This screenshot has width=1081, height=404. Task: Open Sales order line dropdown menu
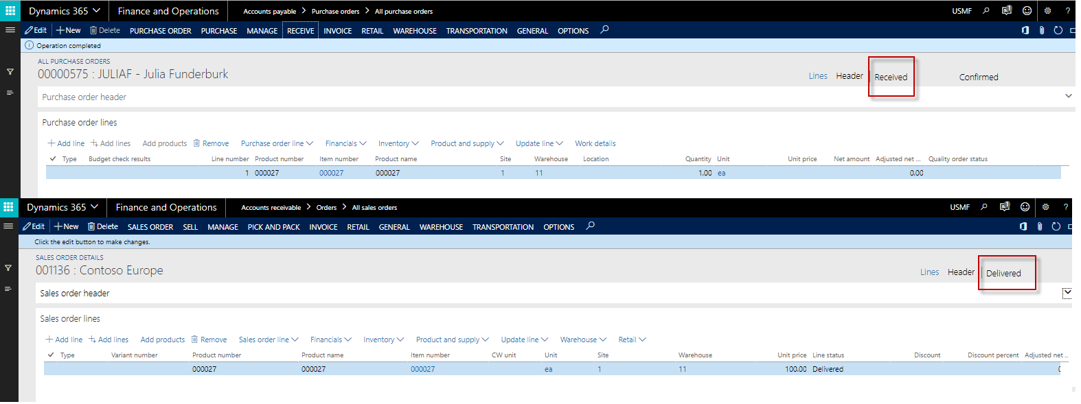point(269,340)
